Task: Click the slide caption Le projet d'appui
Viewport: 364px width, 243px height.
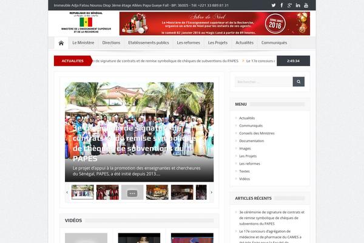Action: [x=136, y=171]
